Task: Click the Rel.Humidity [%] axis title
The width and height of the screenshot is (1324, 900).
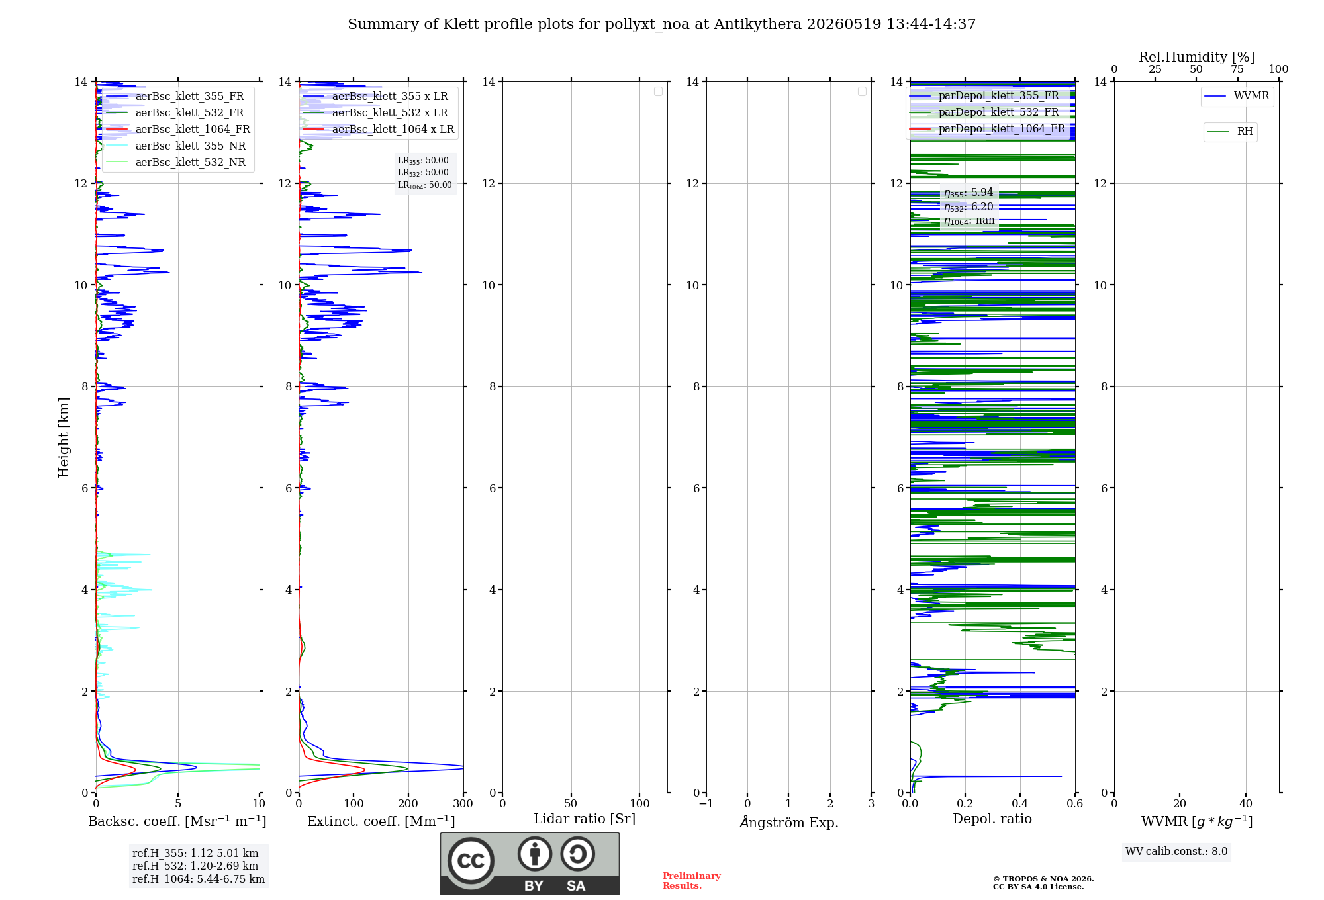Action: [x=1196, y=57]
